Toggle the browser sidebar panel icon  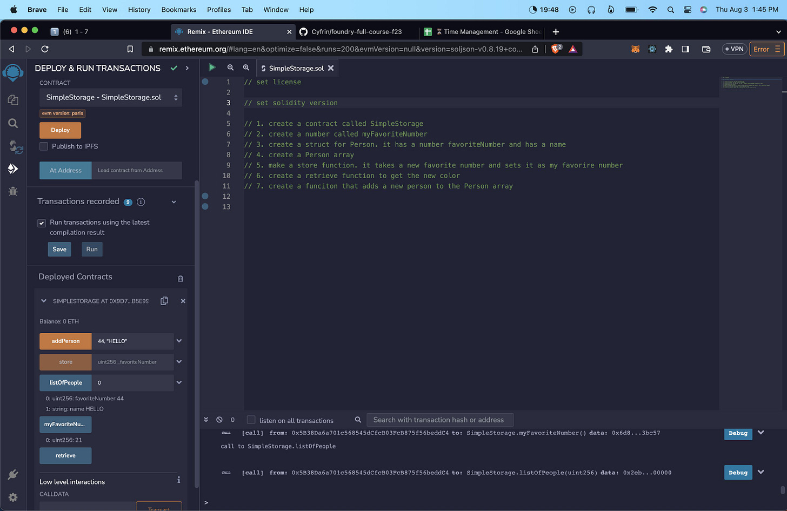[685, 49]
